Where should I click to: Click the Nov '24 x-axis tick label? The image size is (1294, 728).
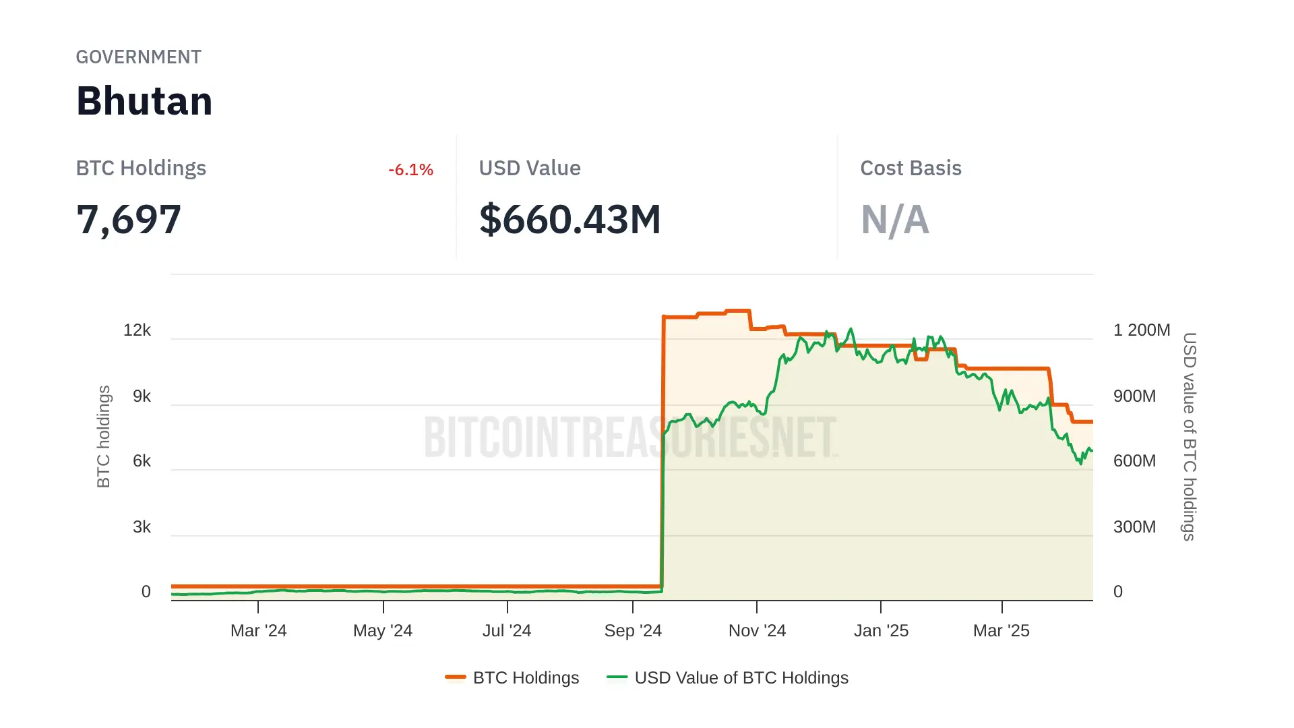click(757, 631)
